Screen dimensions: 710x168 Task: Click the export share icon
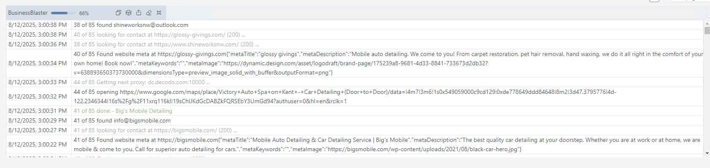tap(139, 13)
